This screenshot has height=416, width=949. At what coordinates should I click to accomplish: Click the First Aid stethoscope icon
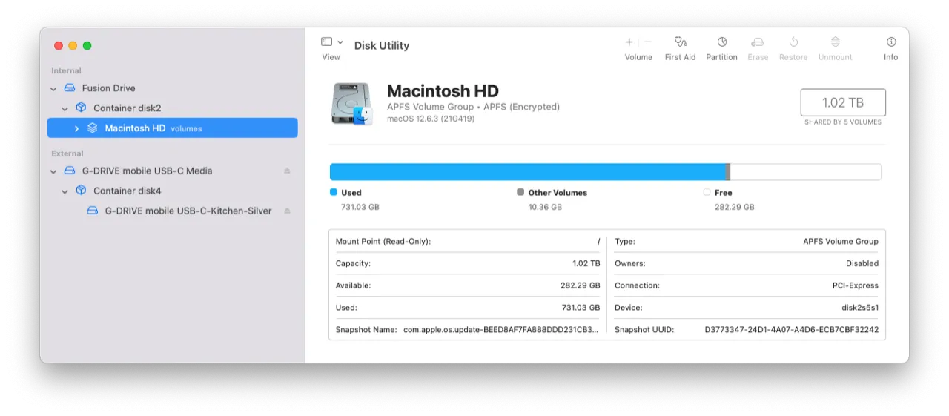point(680,42)
